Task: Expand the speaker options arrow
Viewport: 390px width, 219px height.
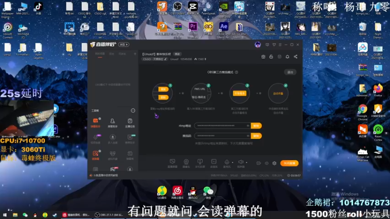Action: [247, 163]
